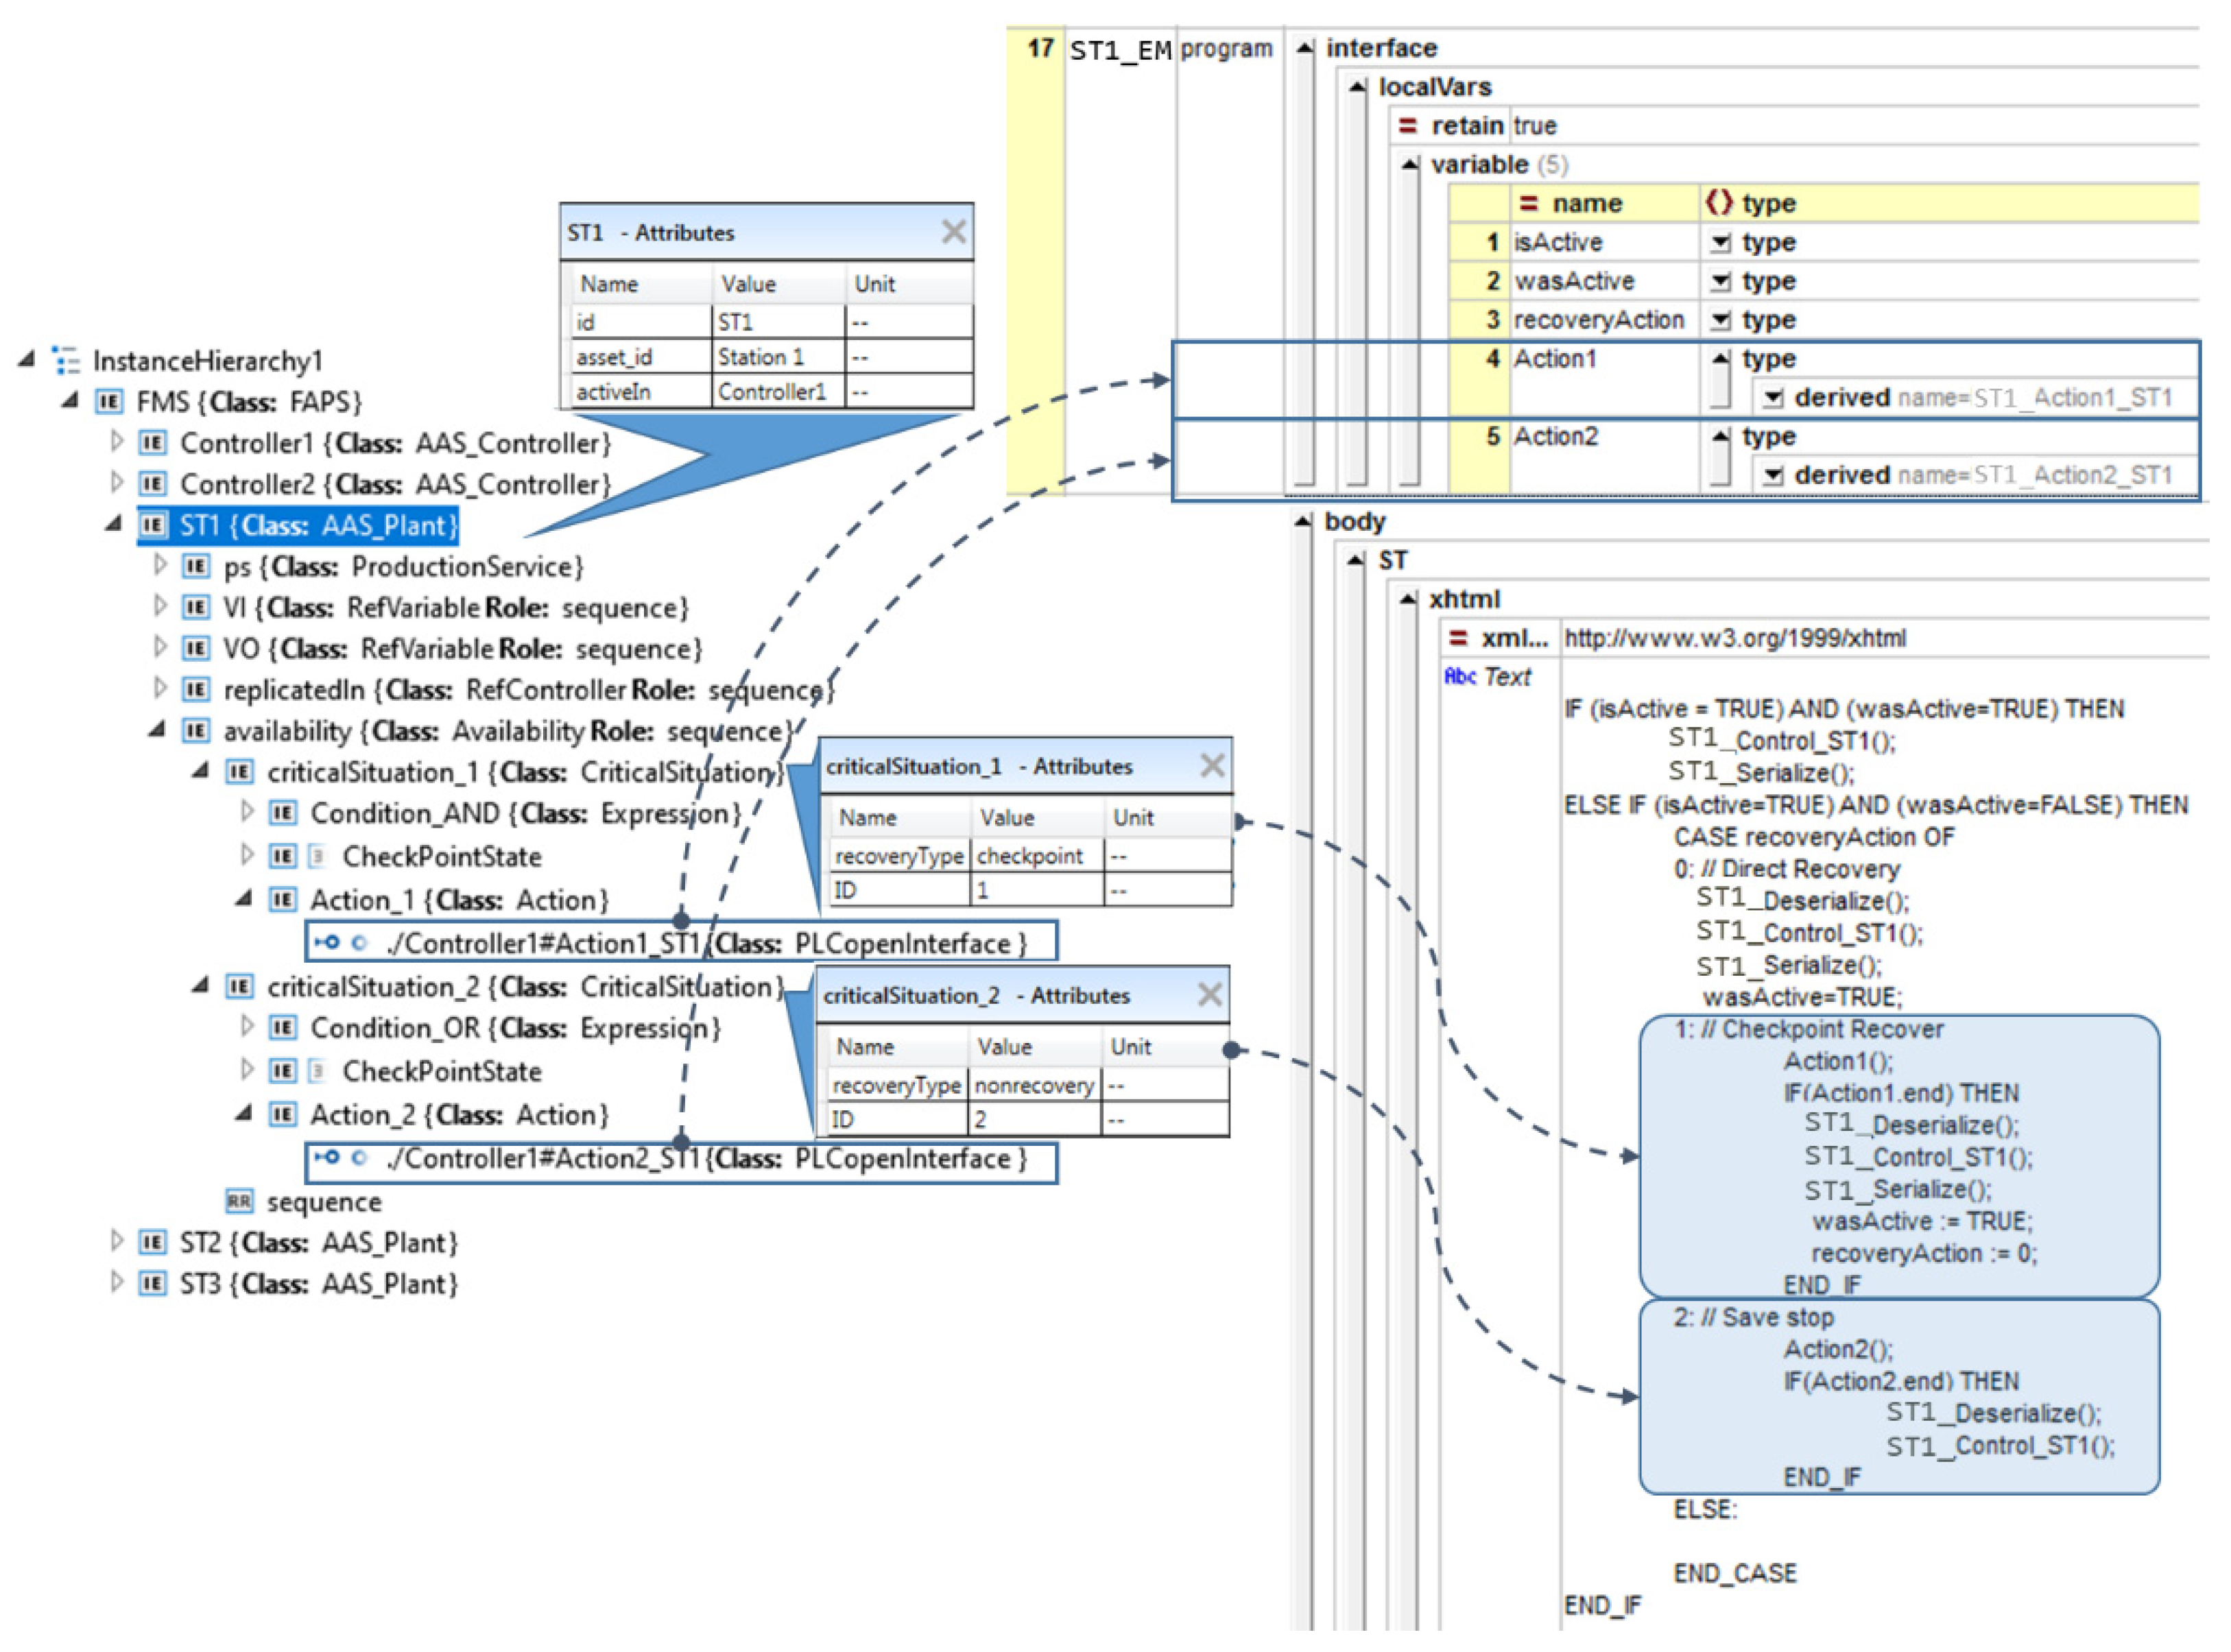Click the recoveryType value cell nonrecovery

(x=1034, y=1085)
